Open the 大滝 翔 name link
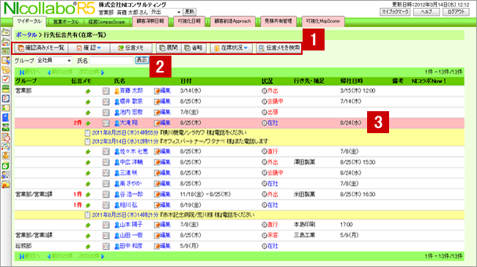This screenshot has width=477, height=267. click(128, 123)
